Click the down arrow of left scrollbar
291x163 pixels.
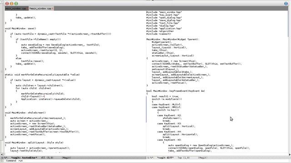click(x=2, y=154)
